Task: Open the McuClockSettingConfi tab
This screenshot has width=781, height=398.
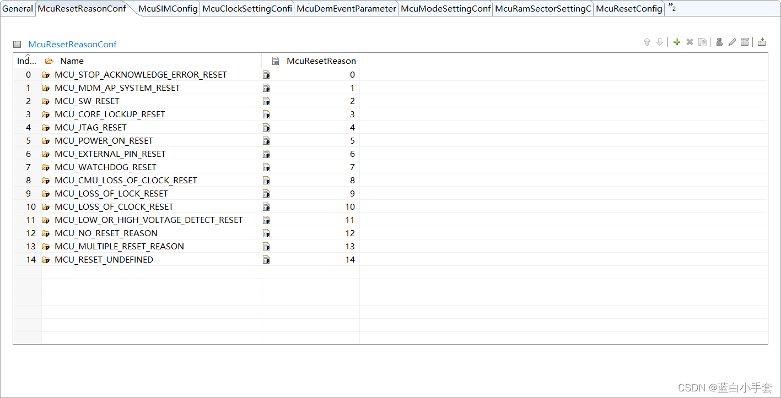Action: click(247, 8)
